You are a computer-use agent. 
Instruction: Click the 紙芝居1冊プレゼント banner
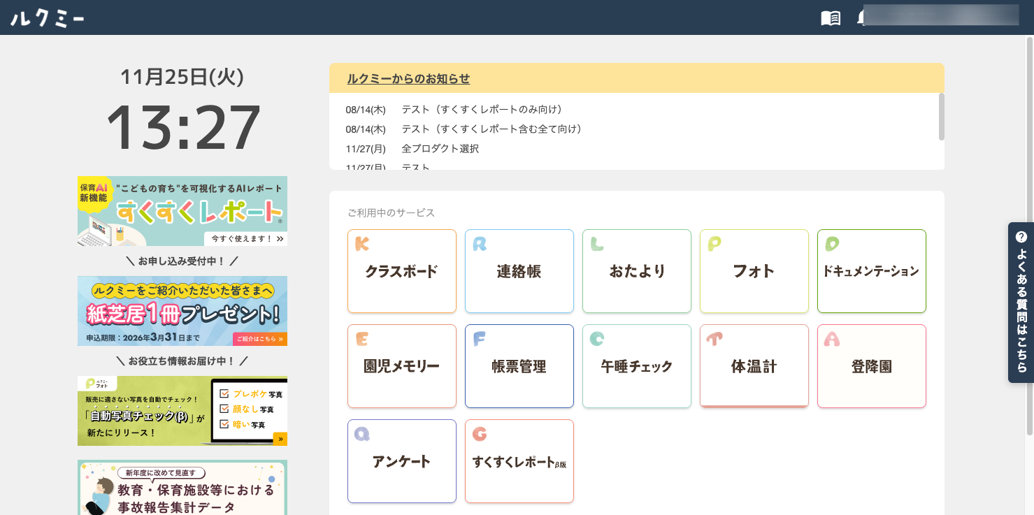[182, 311]
